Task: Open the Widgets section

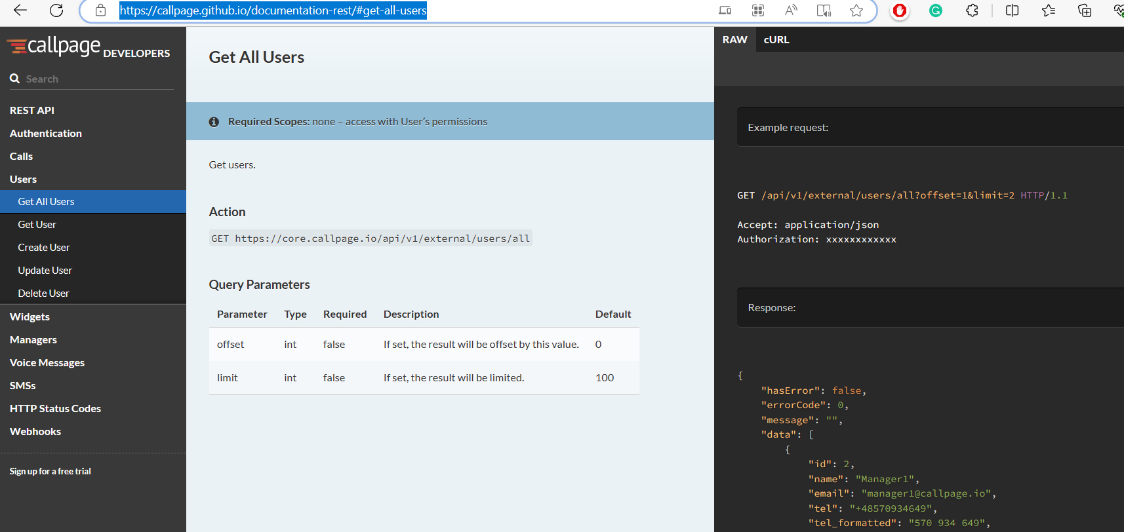Action: tap(30, 316)
